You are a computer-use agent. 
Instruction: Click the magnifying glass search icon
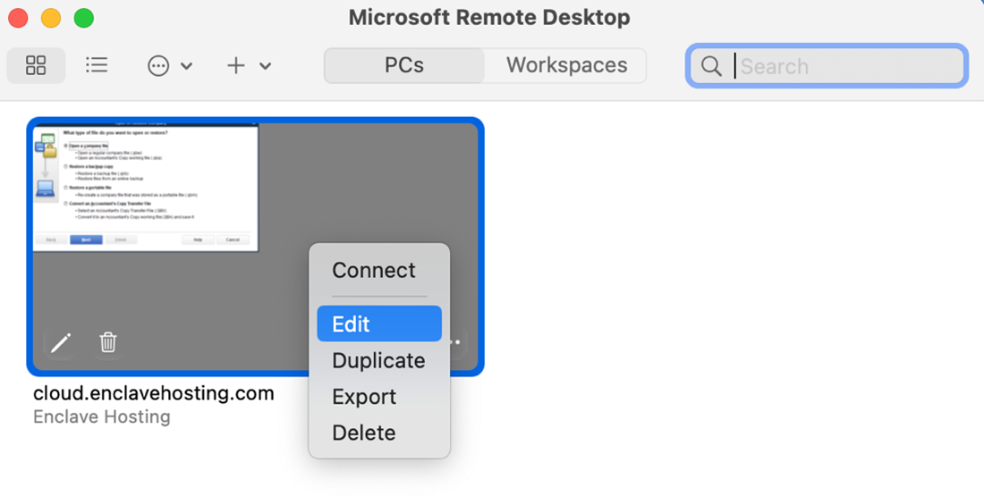tap(711, 66)
